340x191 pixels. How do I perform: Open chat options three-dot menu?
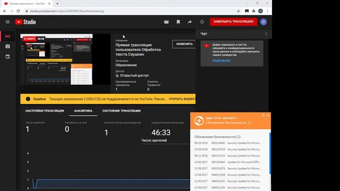(x=266, y=34)
